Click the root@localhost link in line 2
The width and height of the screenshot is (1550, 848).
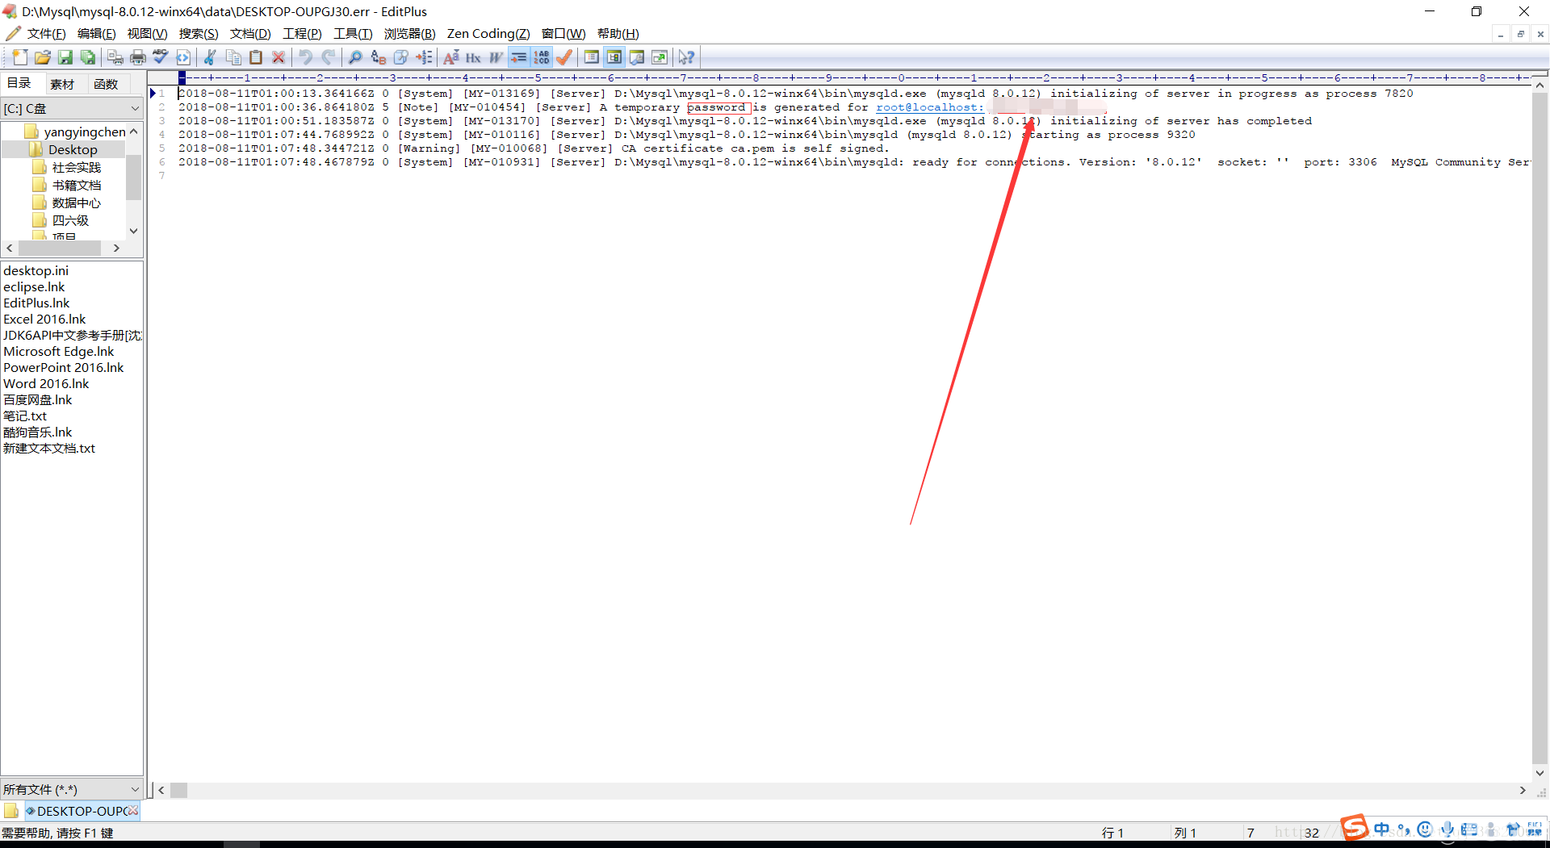[930, 107]
